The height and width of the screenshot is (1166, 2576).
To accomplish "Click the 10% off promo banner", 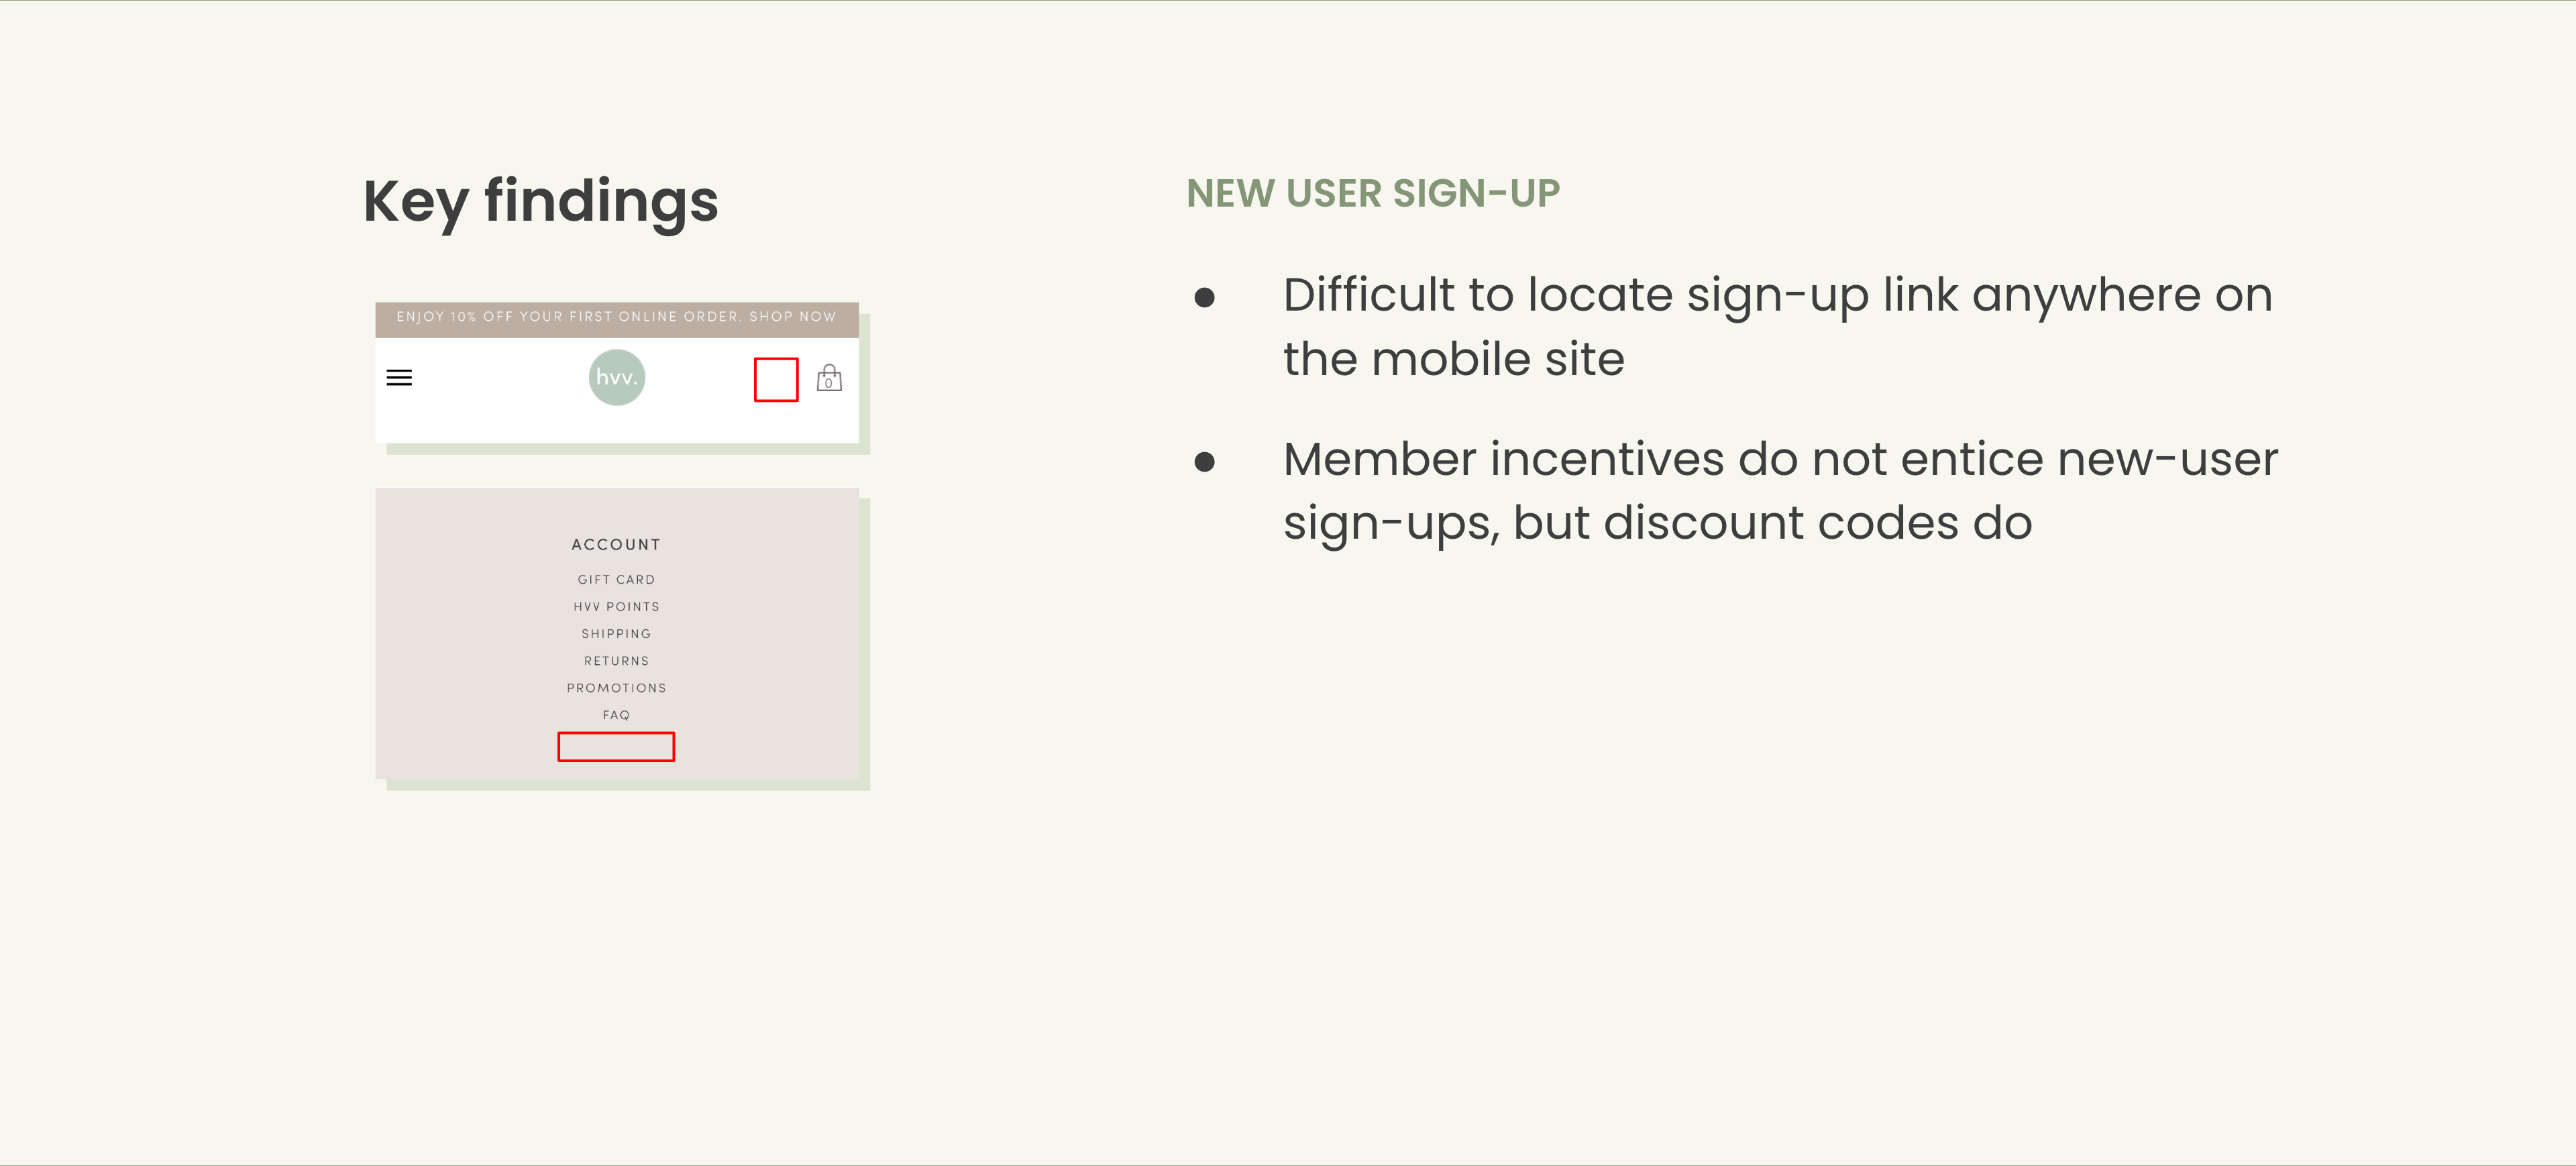I will 616,317.
